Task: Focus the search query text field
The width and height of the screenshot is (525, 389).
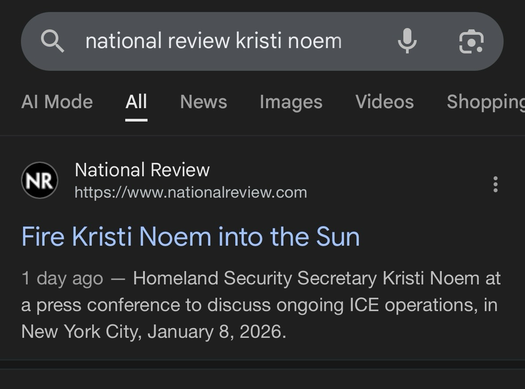Action: point(213,41)
